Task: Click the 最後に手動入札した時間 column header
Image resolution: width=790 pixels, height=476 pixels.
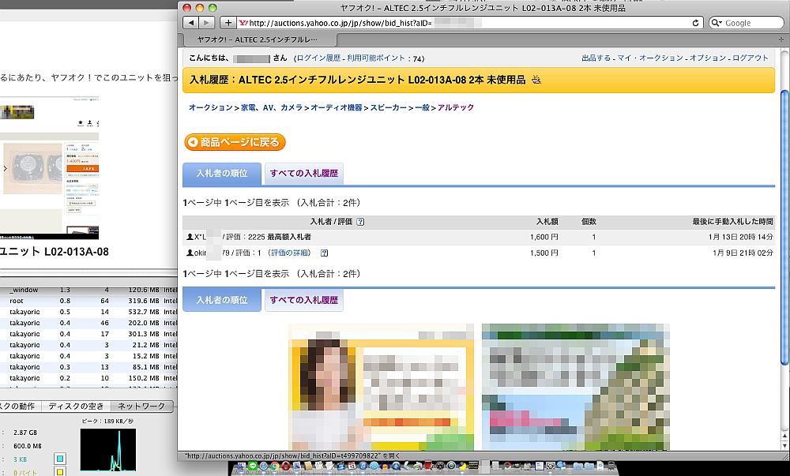Action: tap(732, 221)
